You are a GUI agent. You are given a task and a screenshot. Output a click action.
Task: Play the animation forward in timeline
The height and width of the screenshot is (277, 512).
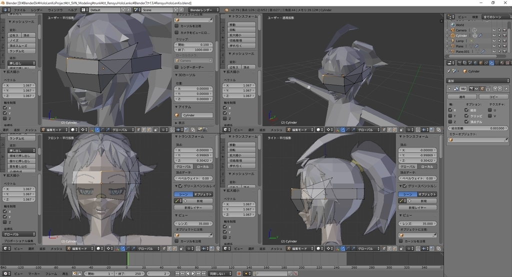(x=193, y=274)
